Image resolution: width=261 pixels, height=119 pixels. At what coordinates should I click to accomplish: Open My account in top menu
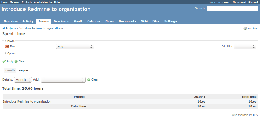tap(239, 2)
